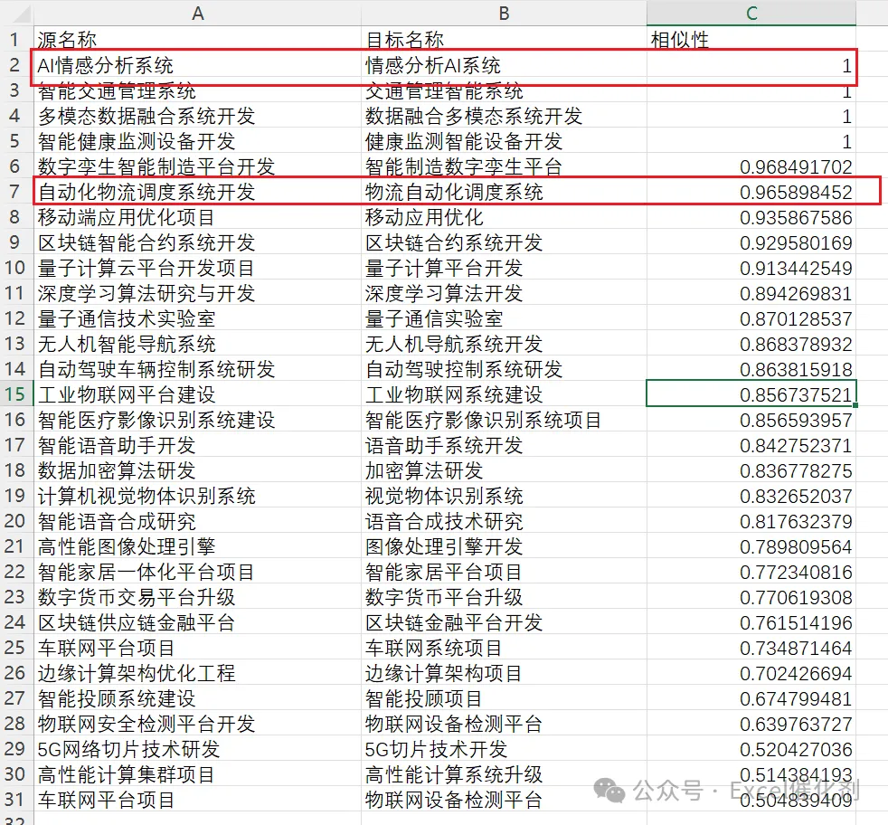Screen dimensions: 888x825
Task: Select cell 智能语音助手开发
Action: point(198,445)
